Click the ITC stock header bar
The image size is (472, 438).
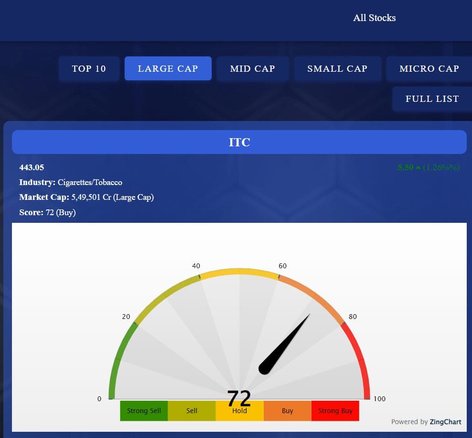click(x=239, y=142)
